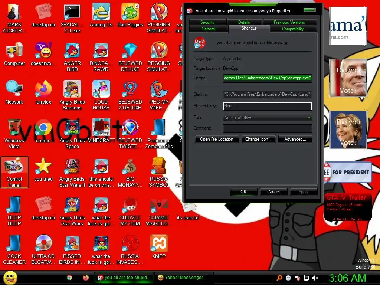Click the Hillary Did you Vote gadget

(x=348, y=130)
